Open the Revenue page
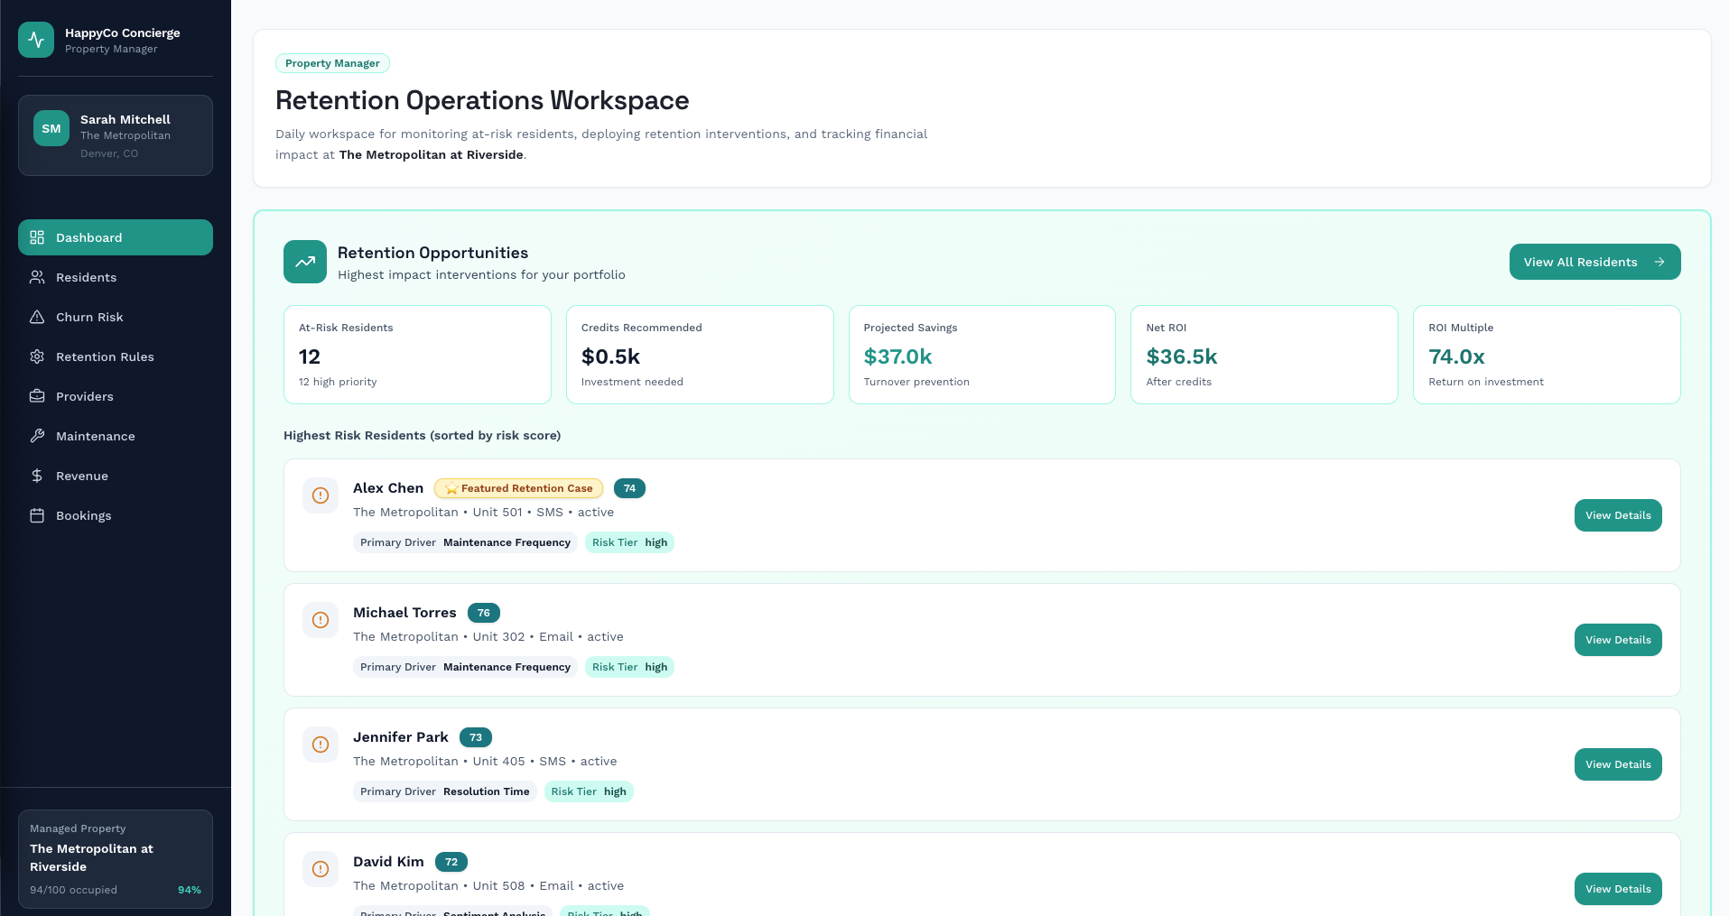1729x916 pixels. (x=116, y=476)
